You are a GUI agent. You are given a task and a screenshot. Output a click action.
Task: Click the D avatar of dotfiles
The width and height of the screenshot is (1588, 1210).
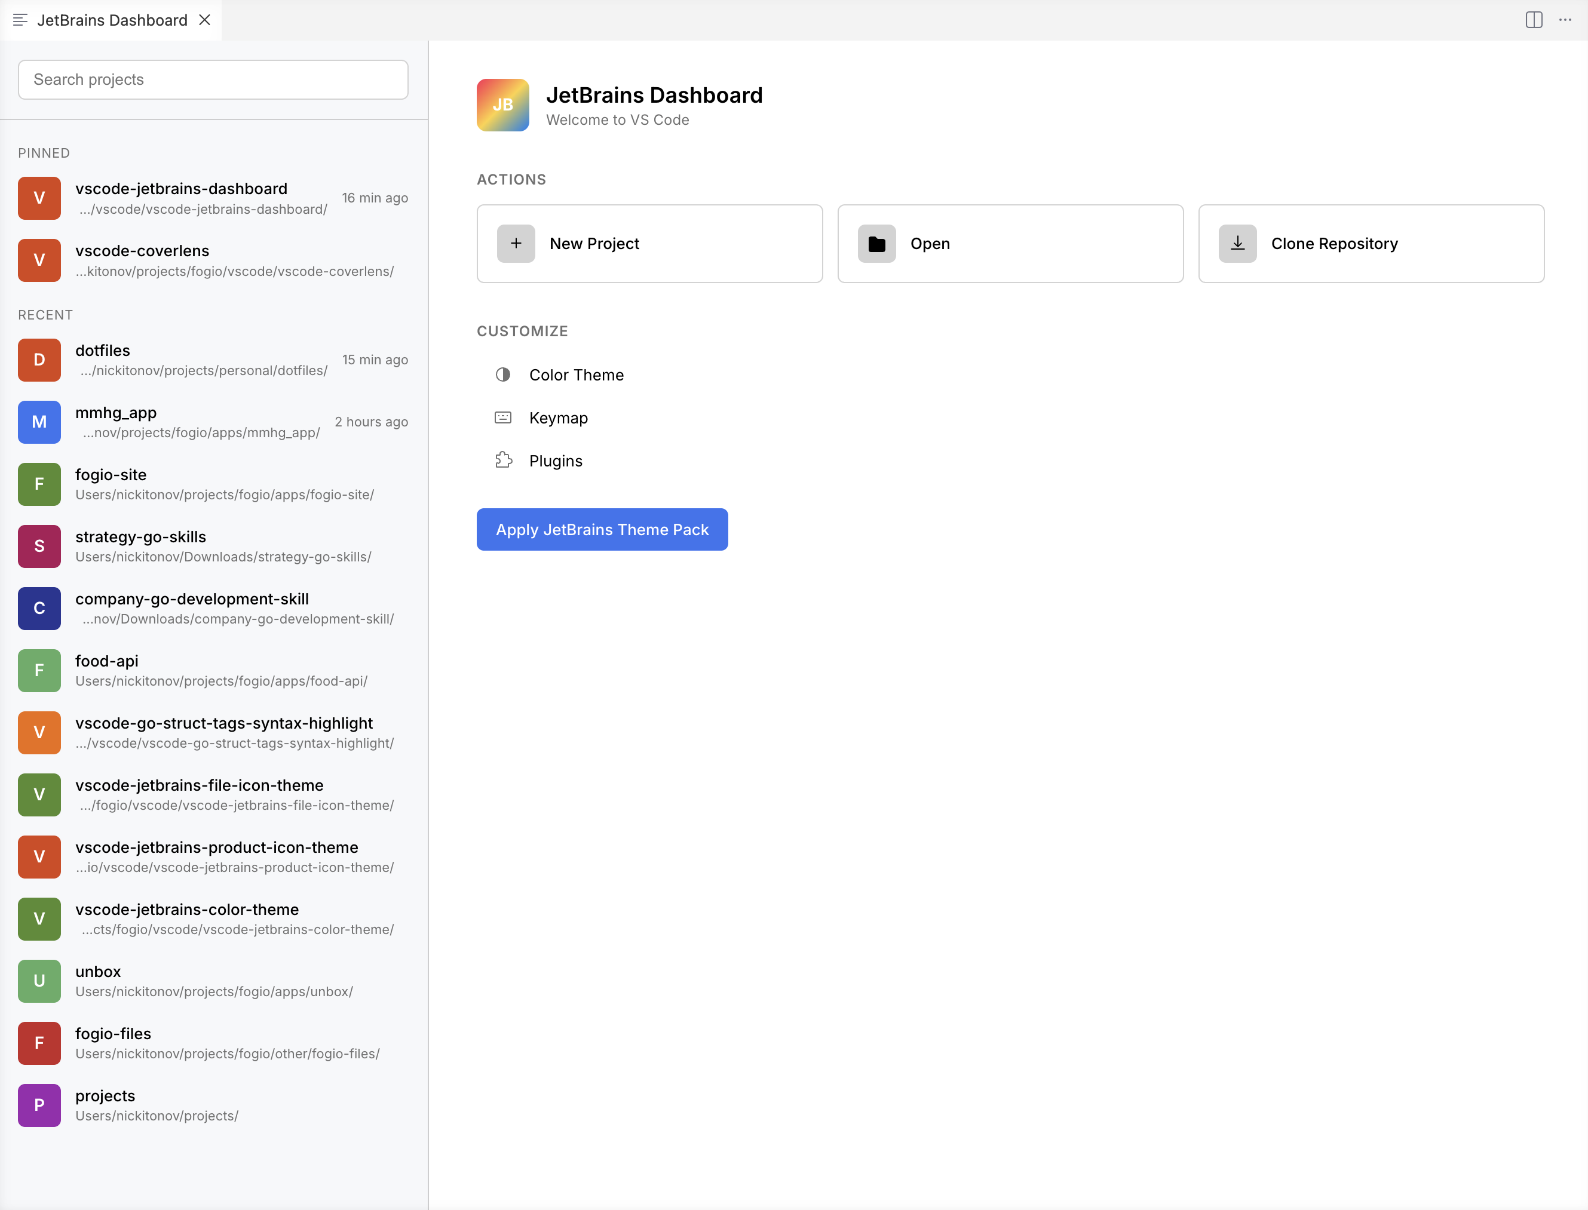tap(39, 360)
